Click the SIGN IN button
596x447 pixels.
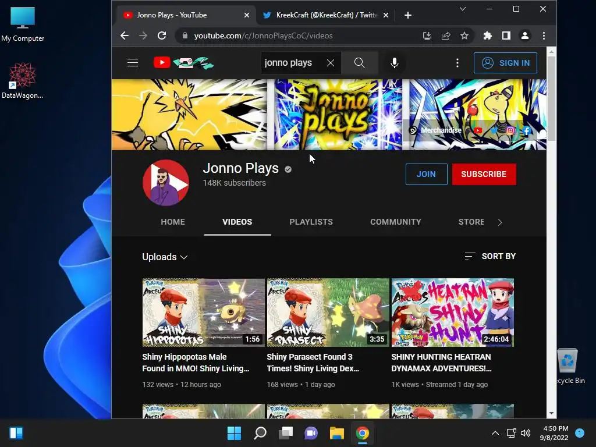click(505, 63)
